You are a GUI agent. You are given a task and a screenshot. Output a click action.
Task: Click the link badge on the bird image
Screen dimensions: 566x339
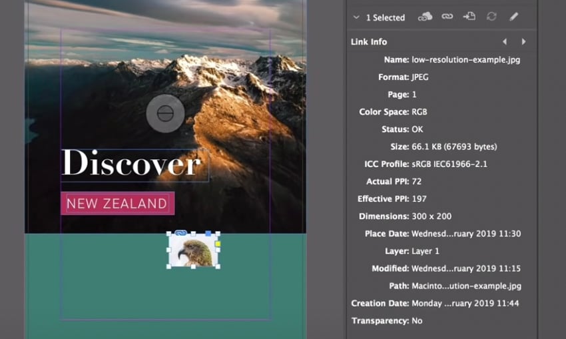180,233
